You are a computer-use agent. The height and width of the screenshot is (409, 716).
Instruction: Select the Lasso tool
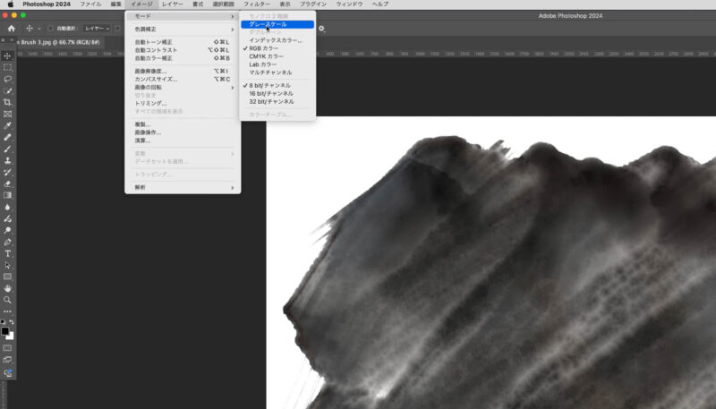click(8, 79)
